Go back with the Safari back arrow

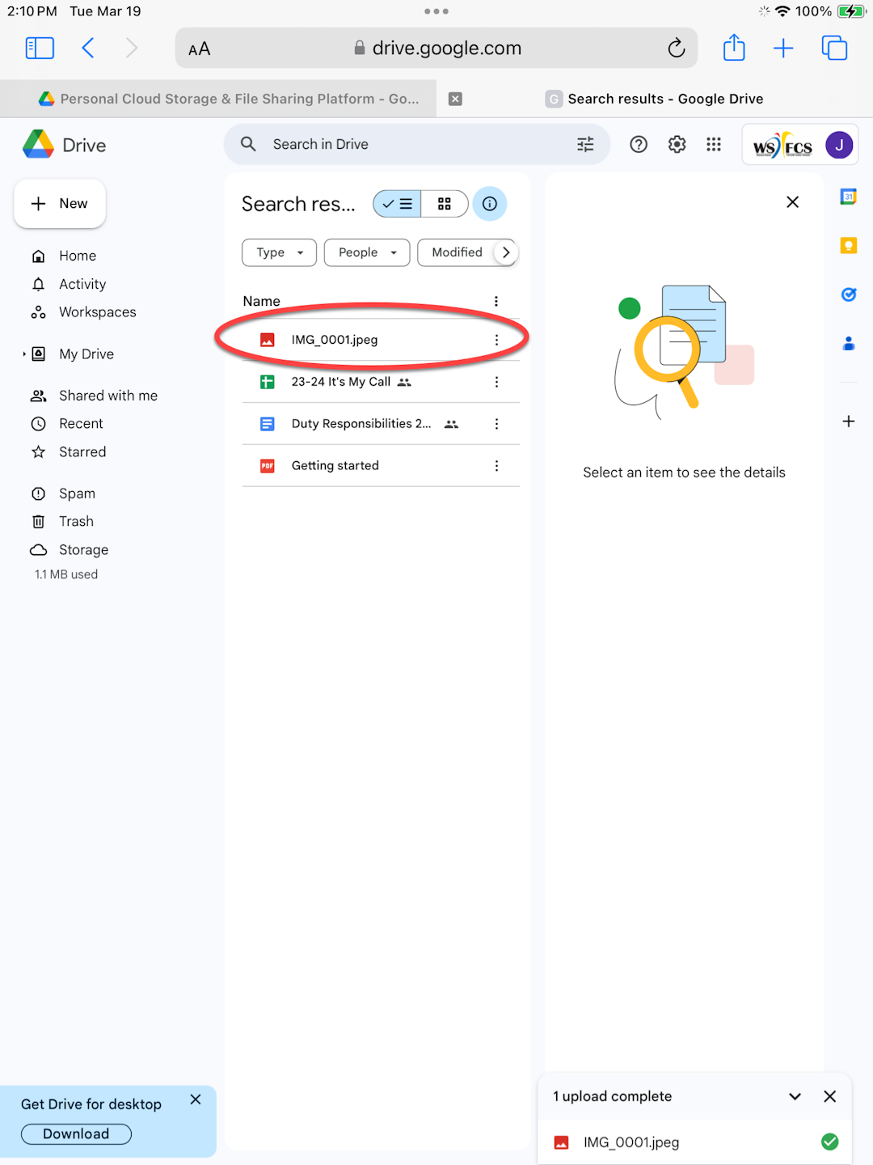(x=88, y=49)
